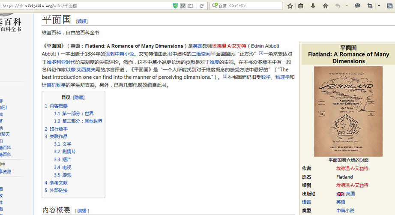Jump to section 5 外部链接
This screenshot has height=215, width=395.
tap(56, 190)
